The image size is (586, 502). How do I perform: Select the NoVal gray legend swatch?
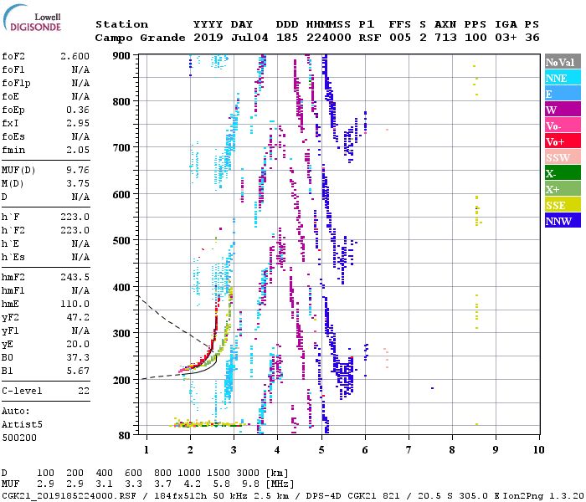coord(563,62)
